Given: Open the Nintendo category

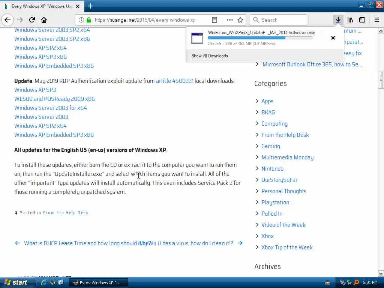Looking at the screenshot, I should pos(272,169).
